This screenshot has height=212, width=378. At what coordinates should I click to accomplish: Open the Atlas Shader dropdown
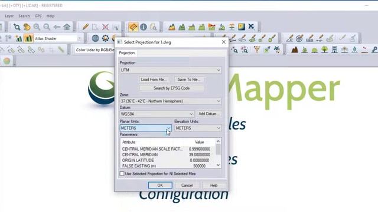coord(79,38)
